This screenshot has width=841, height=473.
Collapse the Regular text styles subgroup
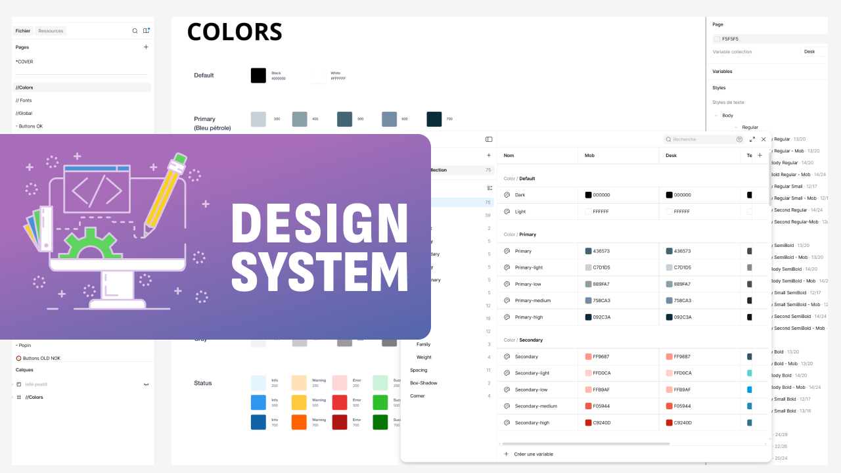click(x=736, y=127)
